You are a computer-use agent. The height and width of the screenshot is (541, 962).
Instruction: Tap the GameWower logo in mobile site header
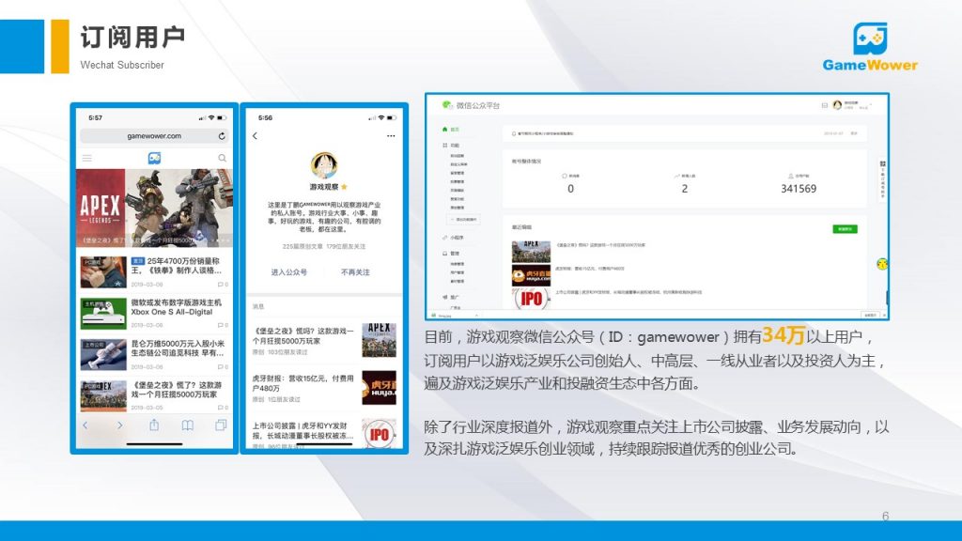(155, 158)
